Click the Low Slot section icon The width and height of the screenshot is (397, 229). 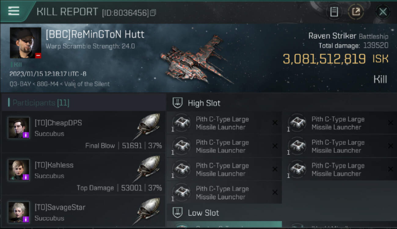pyautogui.click(x=177, y=213)
